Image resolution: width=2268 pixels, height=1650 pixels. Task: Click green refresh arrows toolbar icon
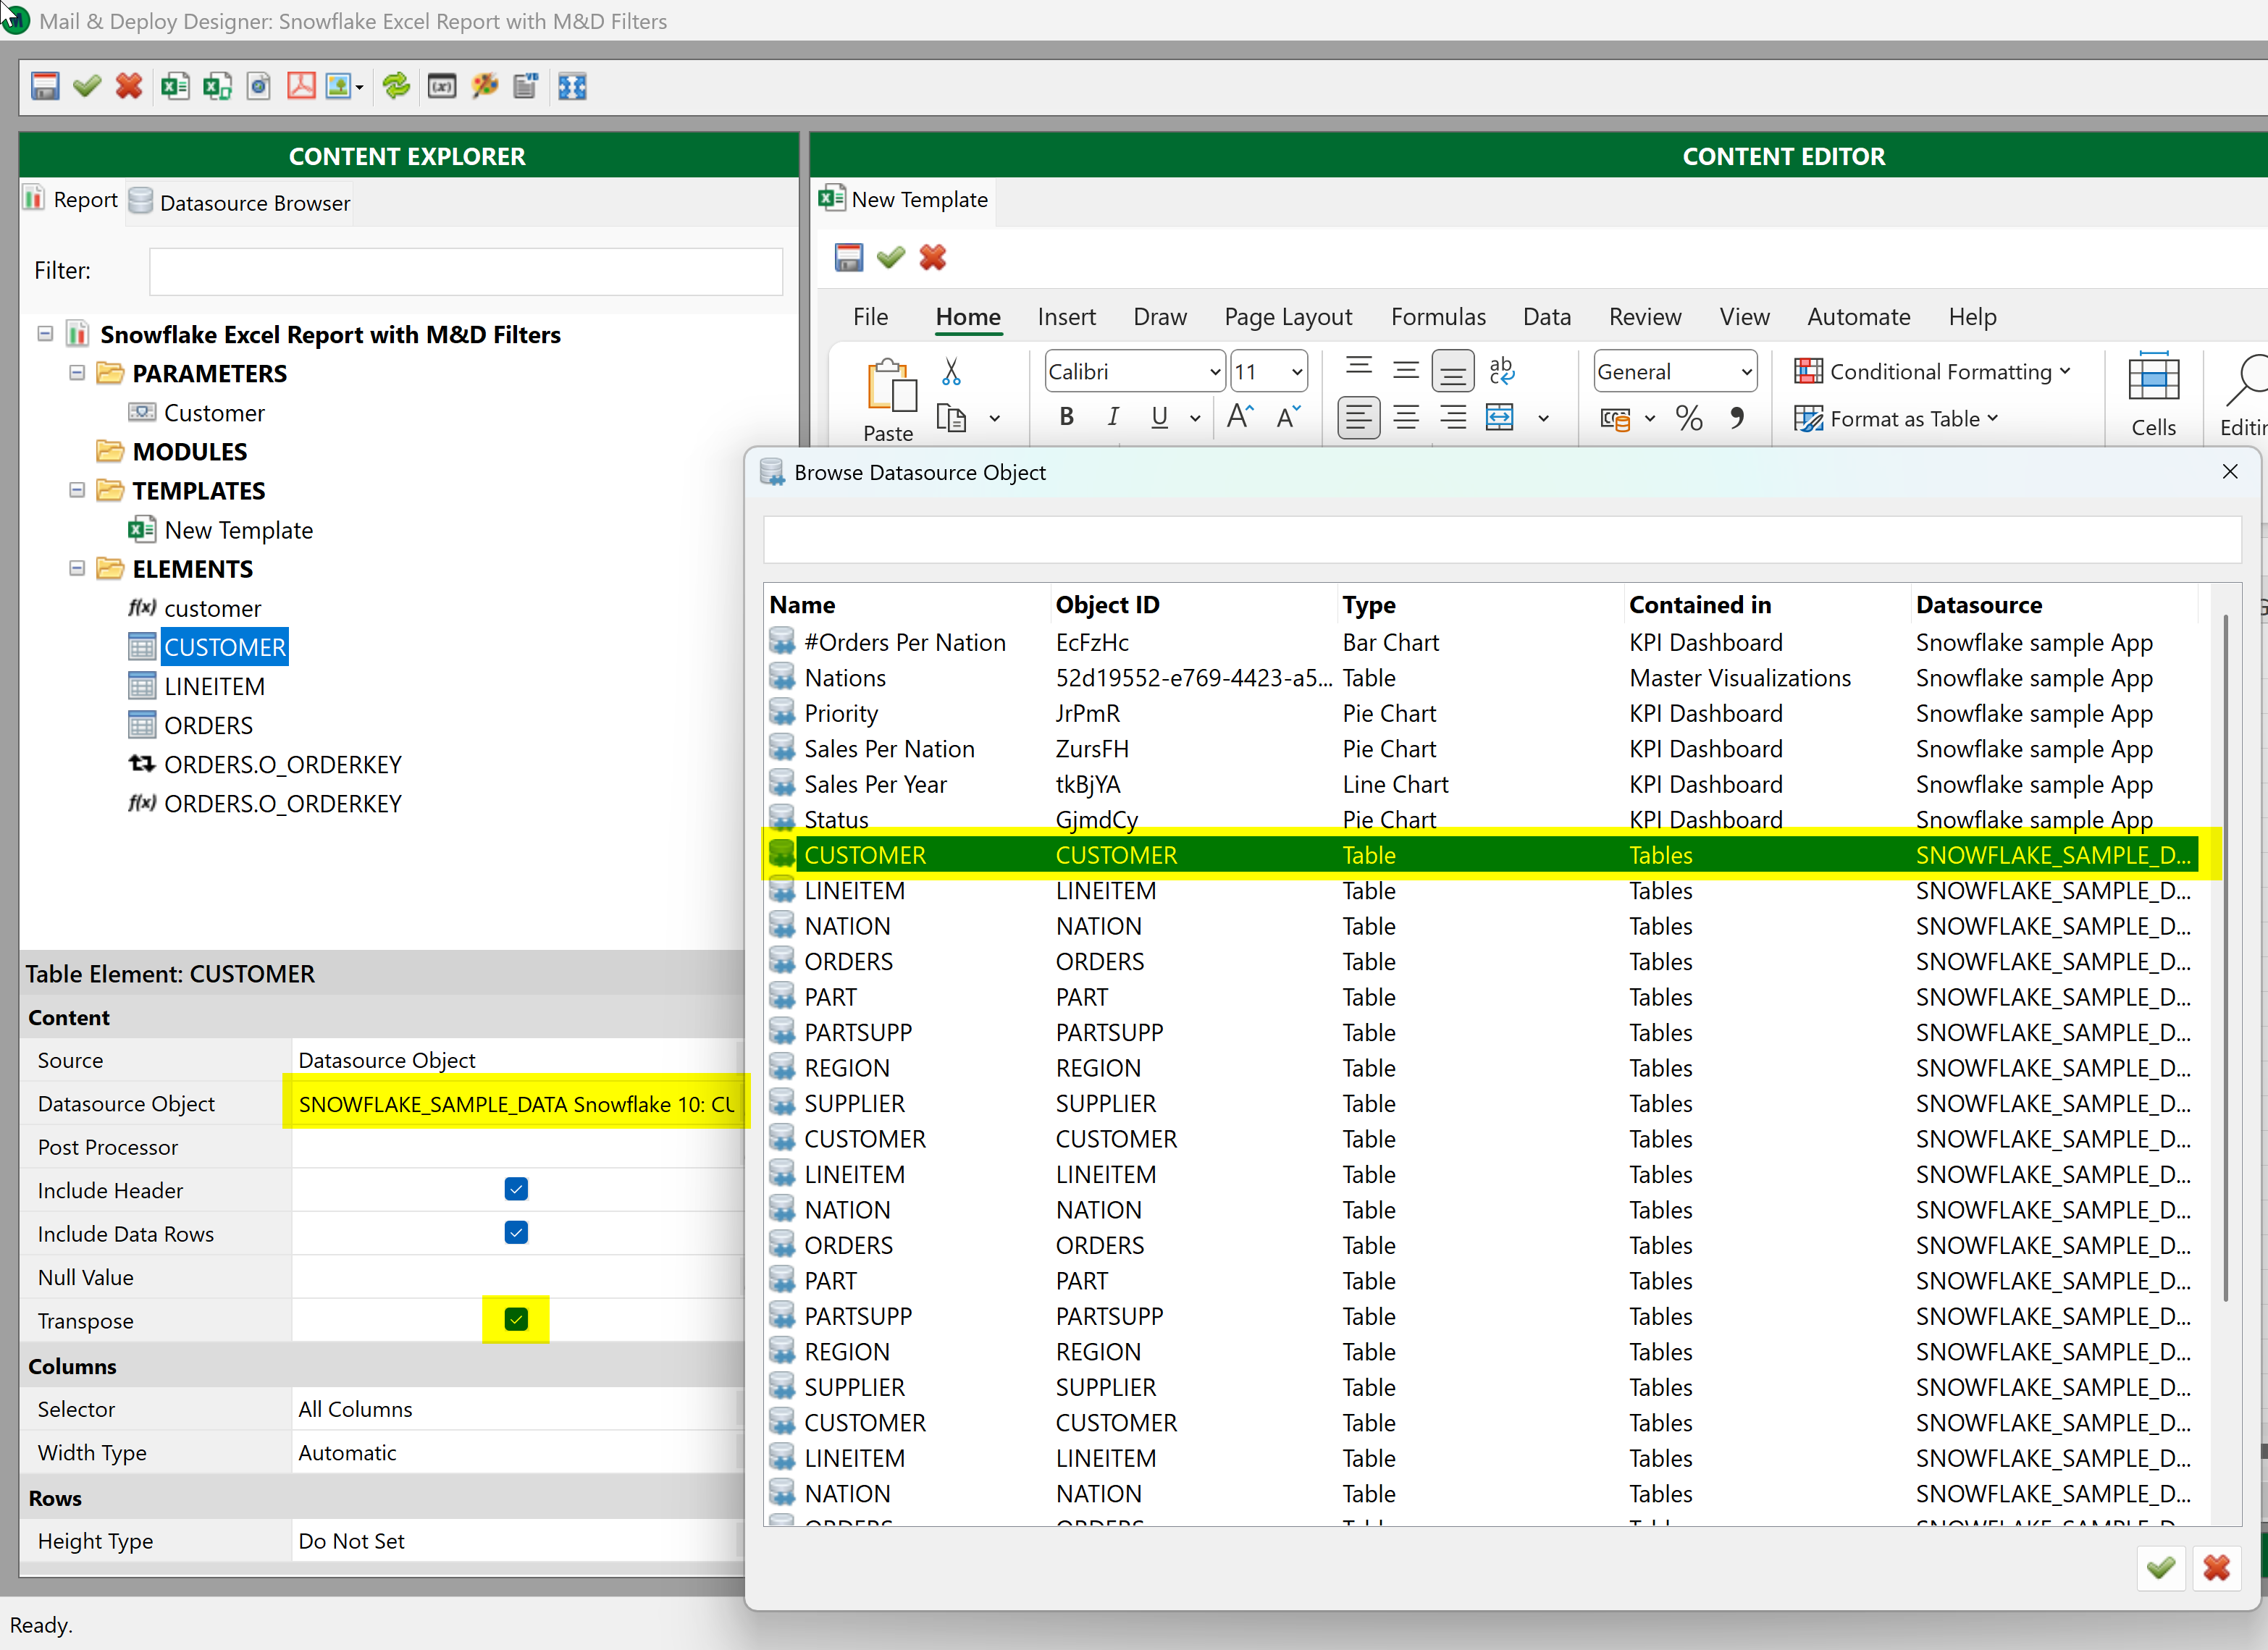[x=396, y=86]
